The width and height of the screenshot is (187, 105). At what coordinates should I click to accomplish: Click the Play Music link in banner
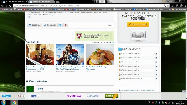93,96
